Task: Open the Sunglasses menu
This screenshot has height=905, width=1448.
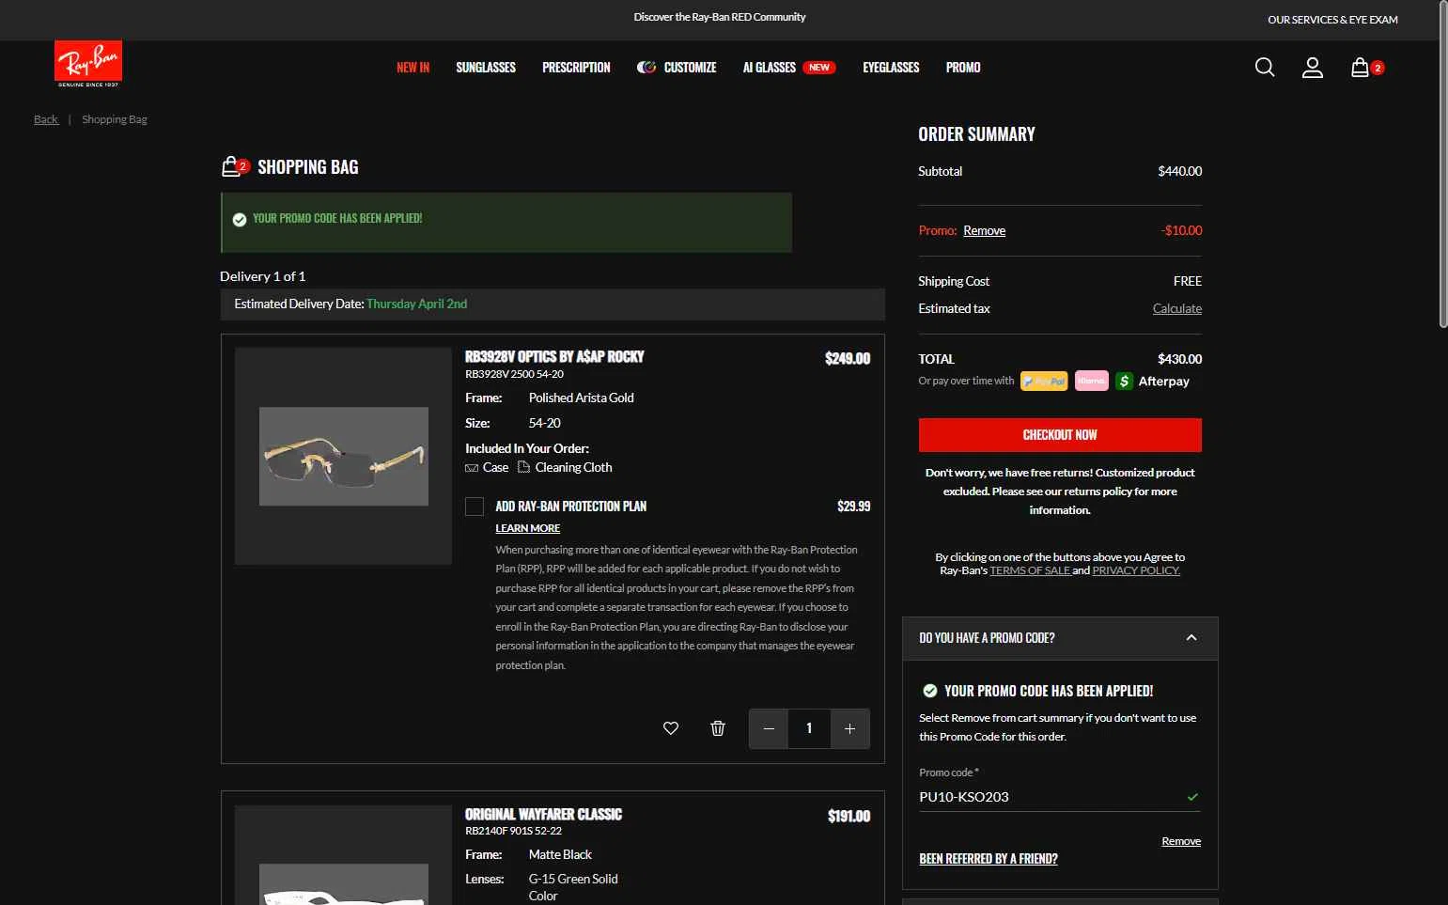Action: click(x=486, y=68)
